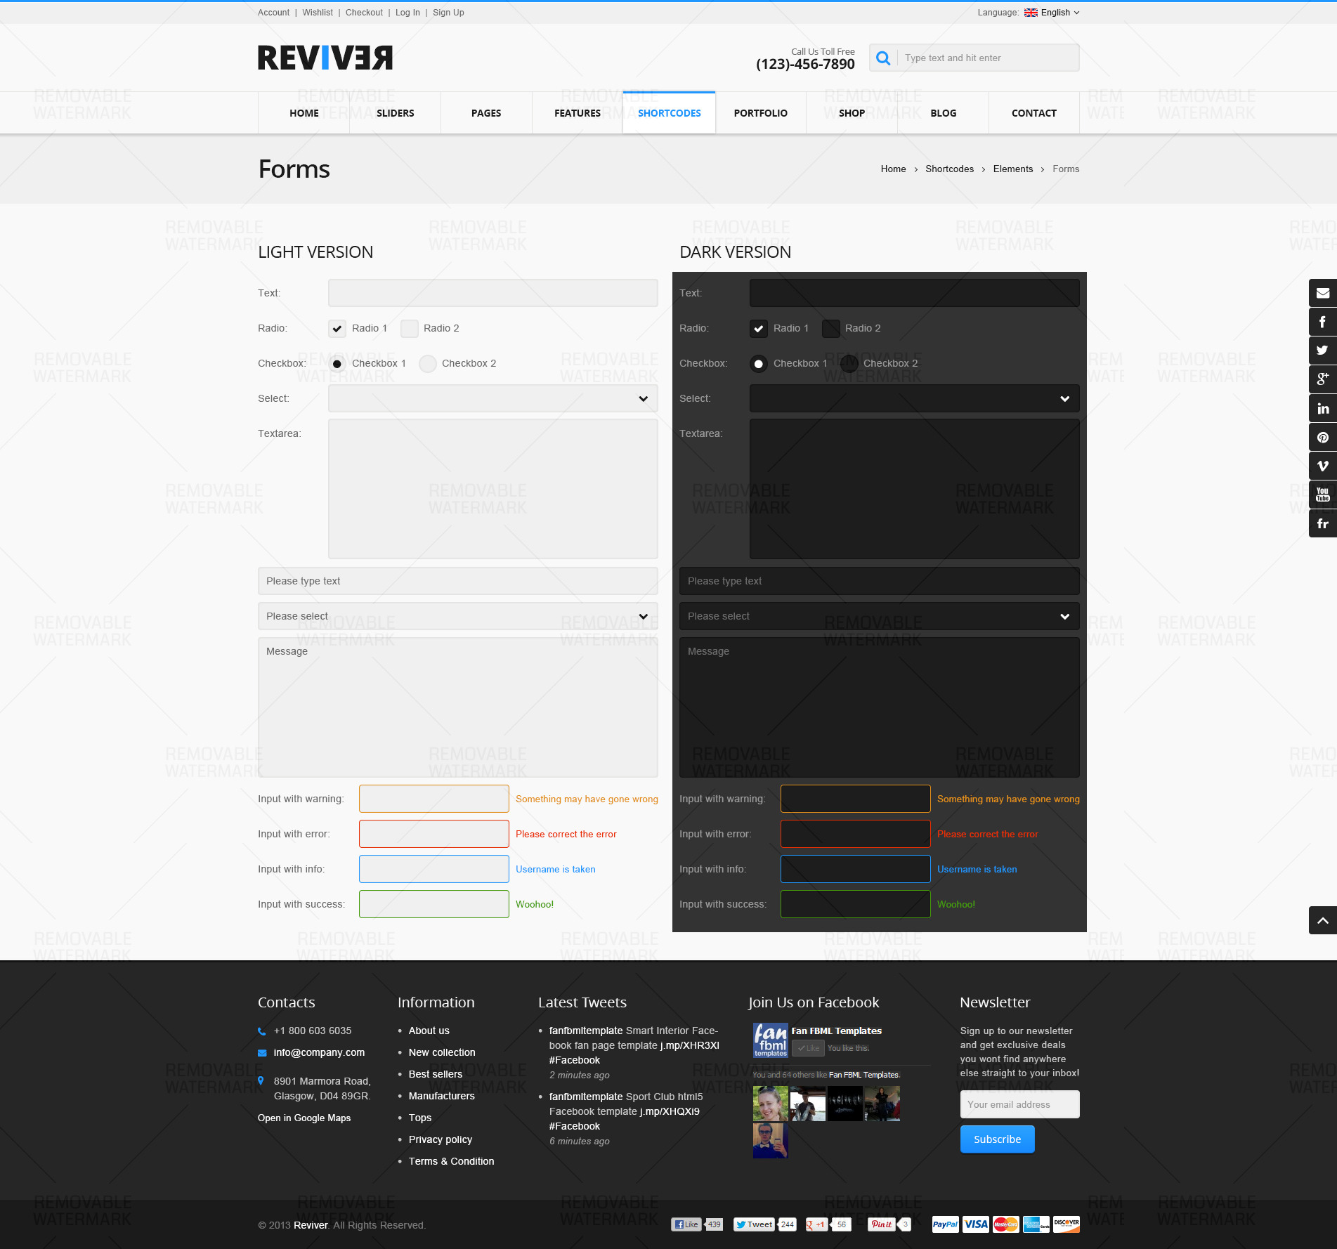Open the dark 'Please select' dropdown
This screenshot has height=1249, width=1337.
pos(880,616)
